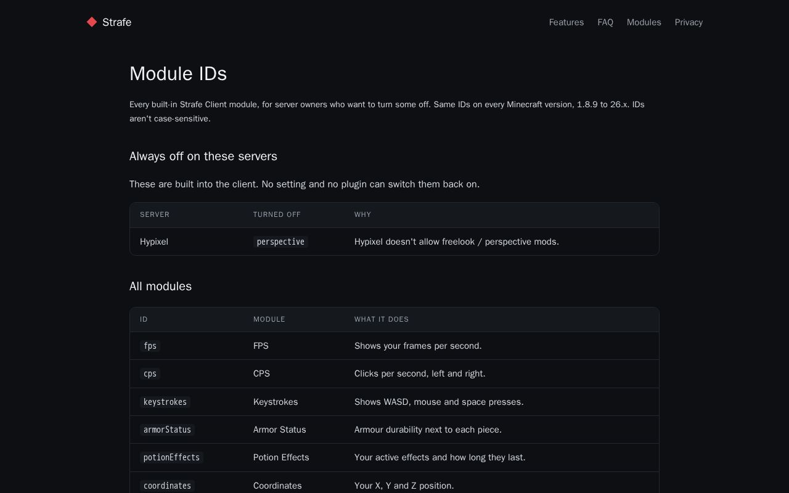789x493 pixels.
Task: Click the 'All modules' heading
Action: (x=160, y=287)
